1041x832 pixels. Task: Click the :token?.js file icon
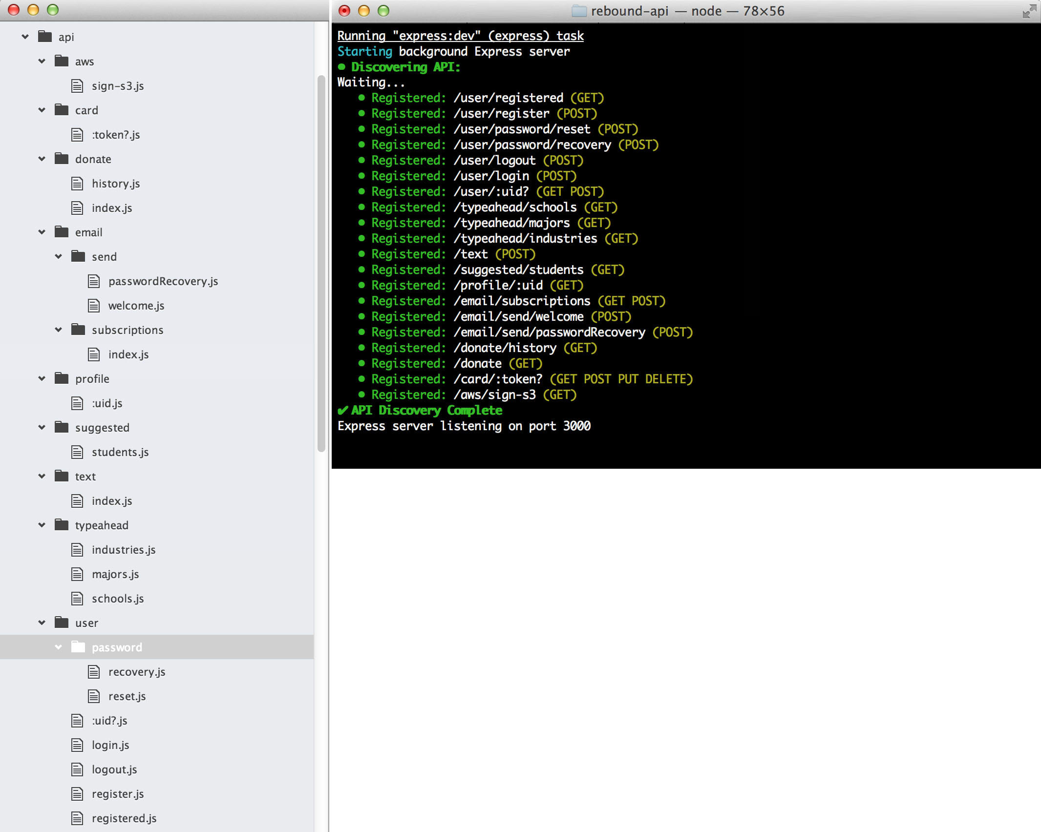77,135
